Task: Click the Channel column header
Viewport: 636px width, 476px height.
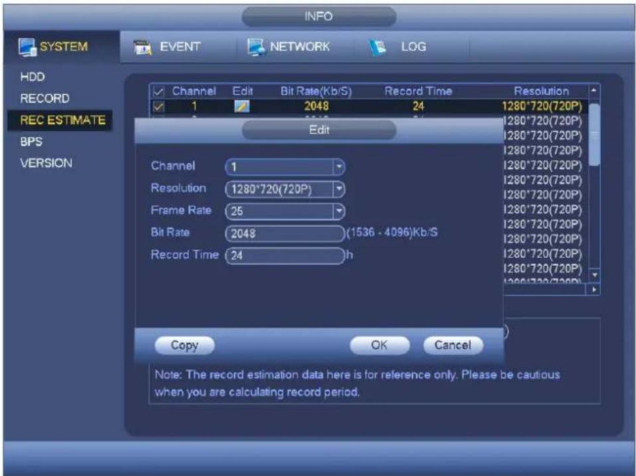Action: click(x=194, y=91)
